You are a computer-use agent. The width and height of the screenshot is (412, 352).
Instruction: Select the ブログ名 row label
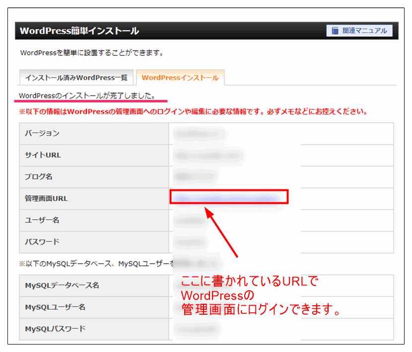39,176
